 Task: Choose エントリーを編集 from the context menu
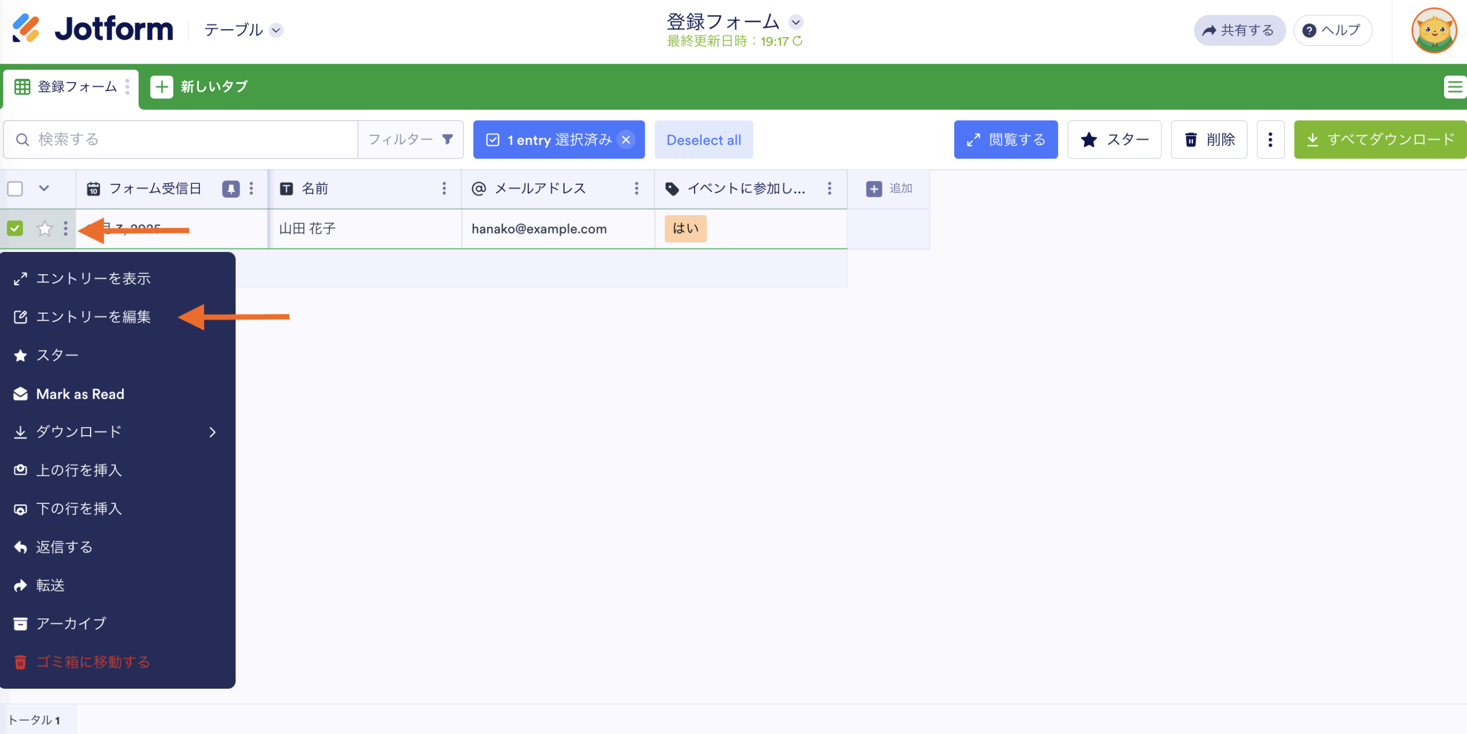93,317
